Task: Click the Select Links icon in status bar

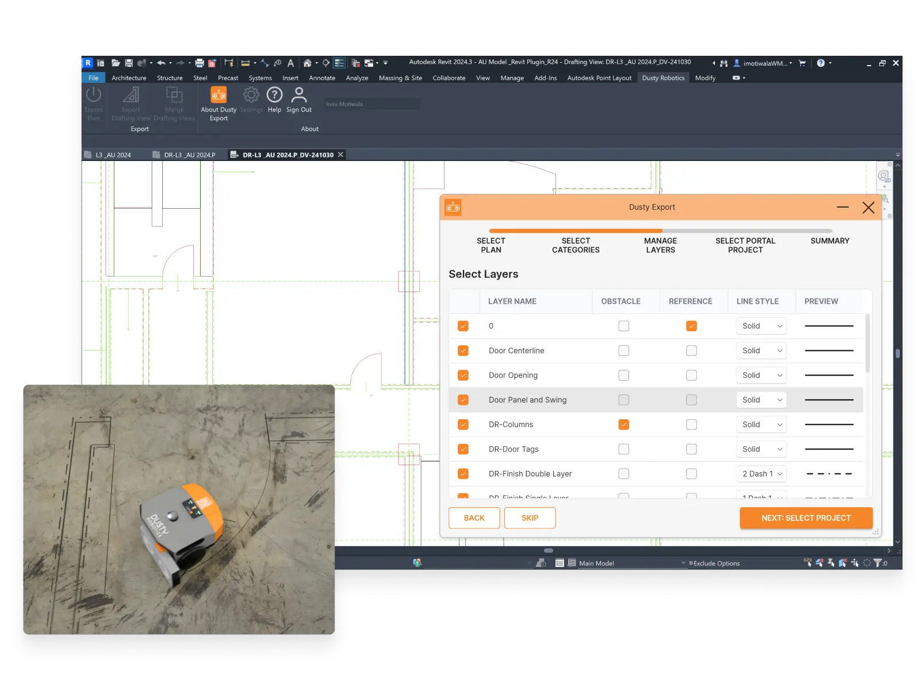Action: click(808, 563)
